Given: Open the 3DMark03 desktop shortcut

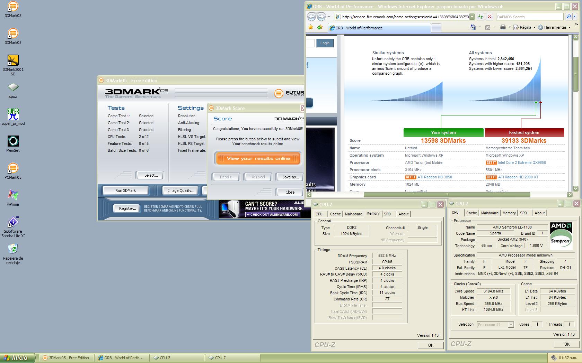Looking at the screenshot, I should pos(13,9).
